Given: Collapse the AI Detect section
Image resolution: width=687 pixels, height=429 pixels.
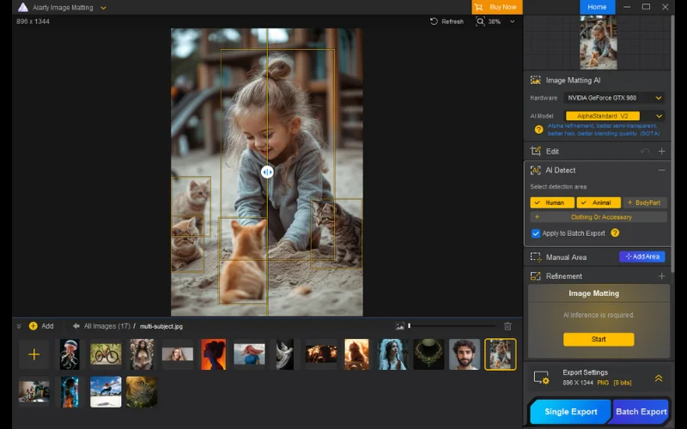Looking at the screenshot, I should [x=661, y=170].
